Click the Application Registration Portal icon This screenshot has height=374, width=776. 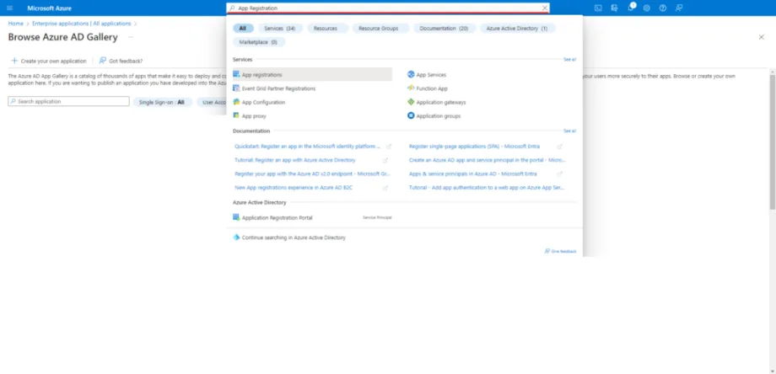pos(236,217)
